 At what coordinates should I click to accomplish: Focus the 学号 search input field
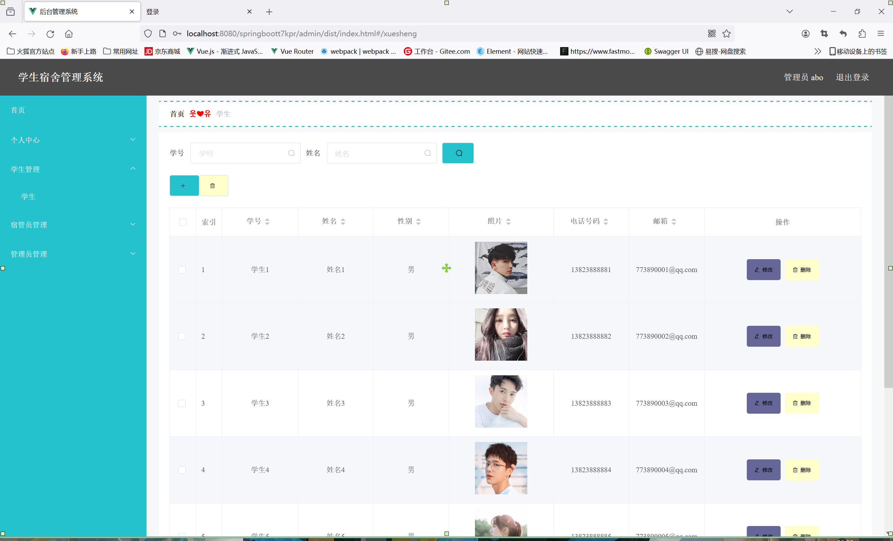(245, 153)
